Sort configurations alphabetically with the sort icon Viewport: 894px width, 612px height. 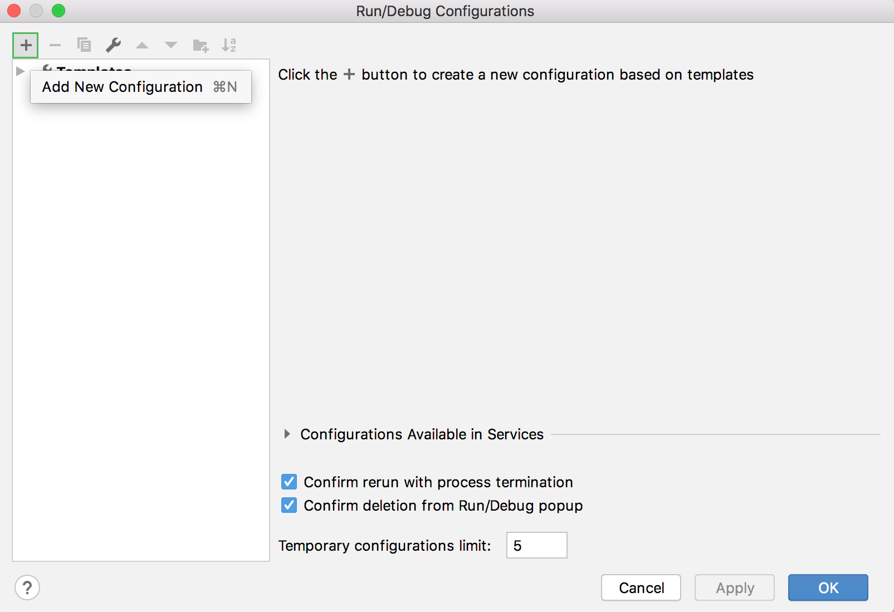[x=228, y=45]
